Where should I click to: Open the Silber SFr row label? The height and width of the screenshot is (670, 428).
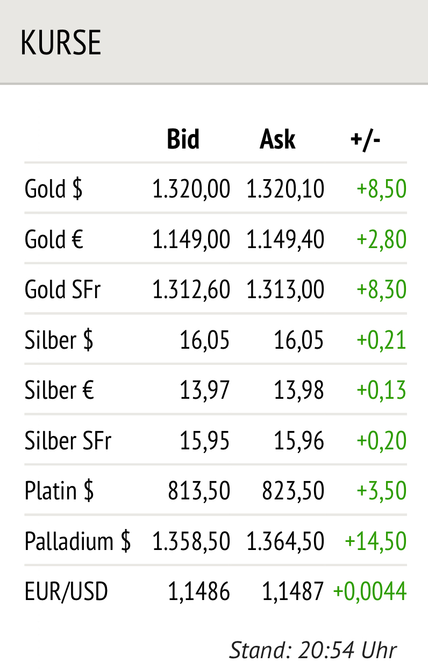click(x=68, y=441)
